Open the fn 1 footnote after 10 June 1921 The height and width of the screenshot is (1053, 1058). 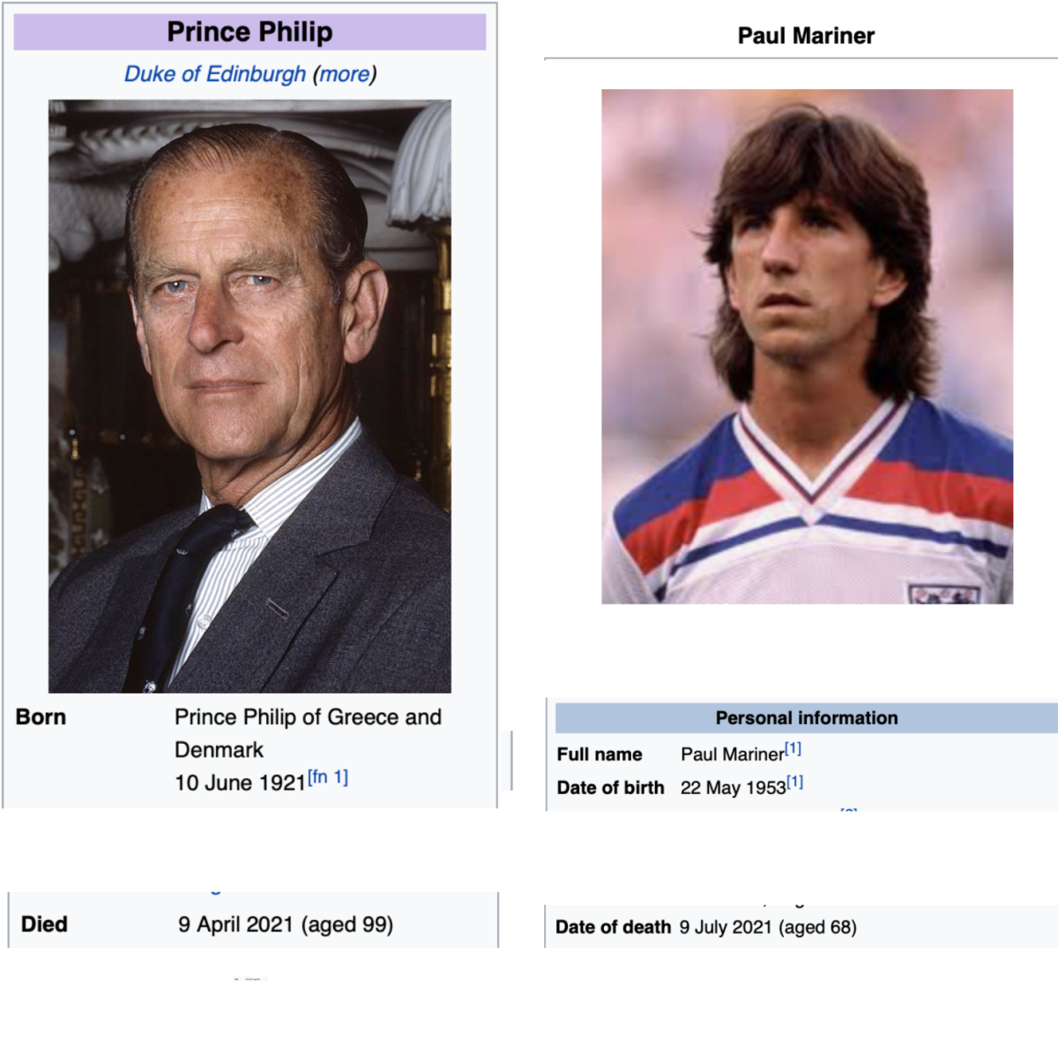328,777
